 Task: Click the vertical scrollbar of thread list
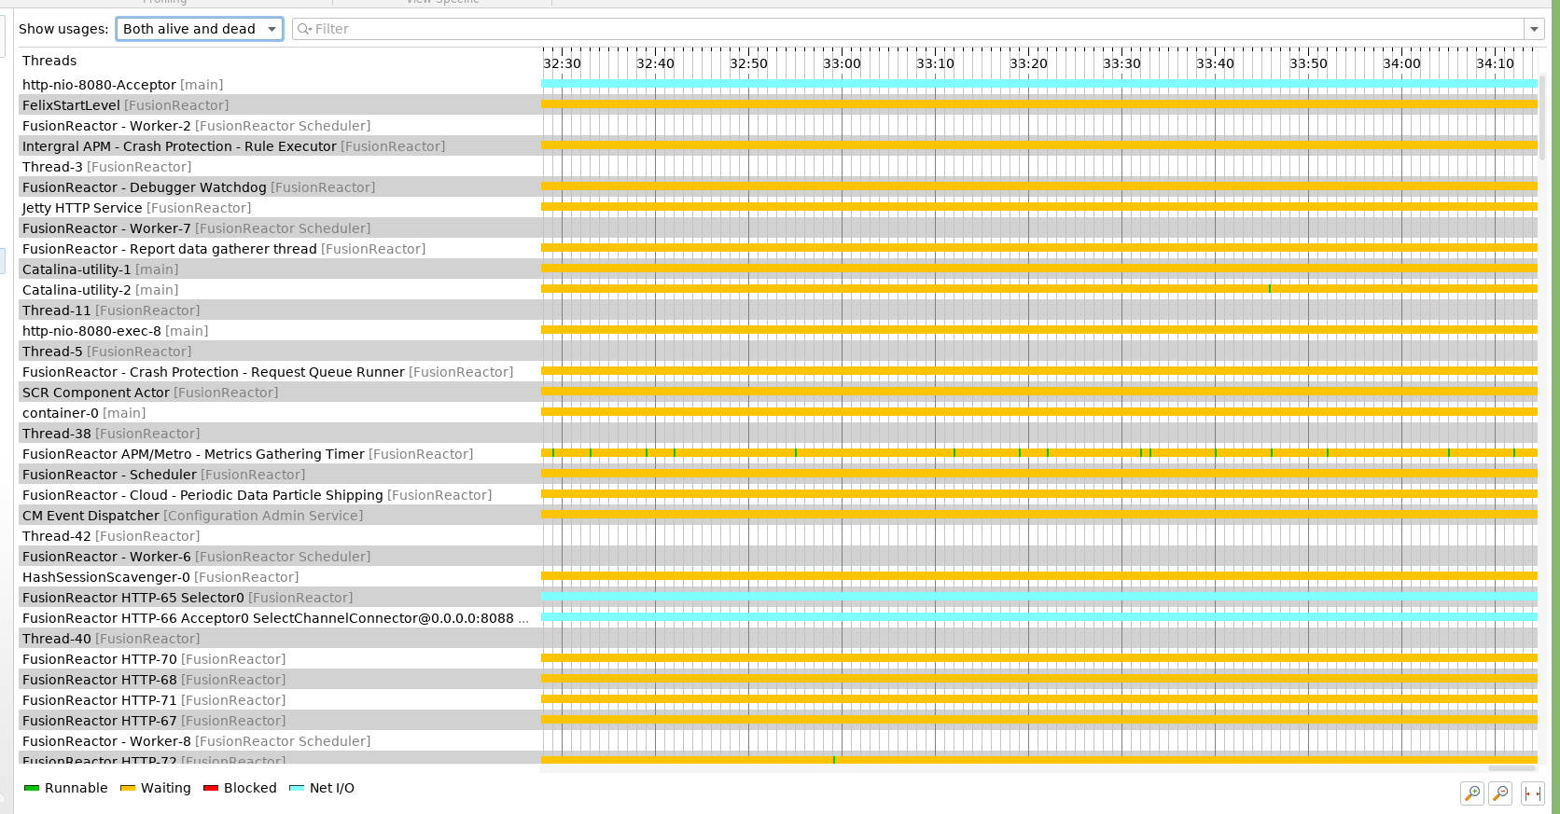[1541, 118]
